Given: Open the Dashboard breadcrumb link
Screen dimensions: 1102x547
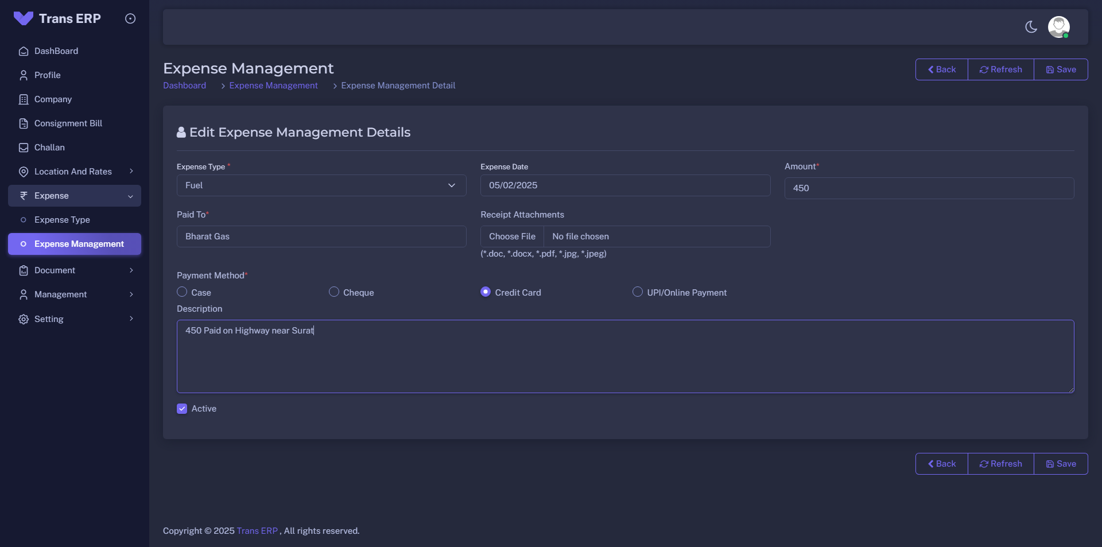Looking at the screenshot, I should (184, 86).
